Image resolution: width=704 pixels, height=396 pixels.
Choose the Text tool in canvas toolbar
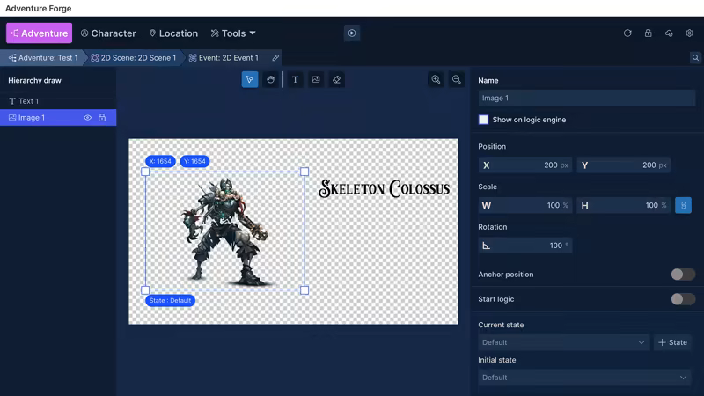tap(295, 79)
